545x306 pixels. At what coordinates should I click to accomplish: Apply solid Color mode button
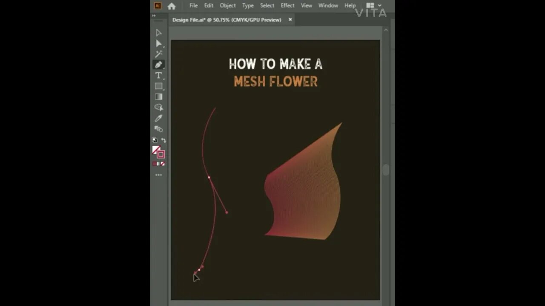point(154,164)
